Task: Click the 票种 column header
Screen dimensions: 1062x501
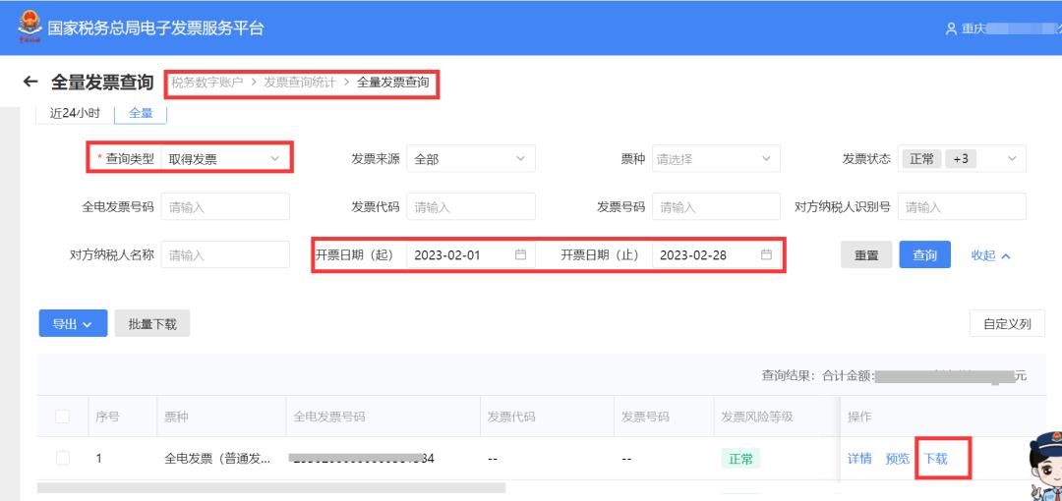Action: (176, 417)
